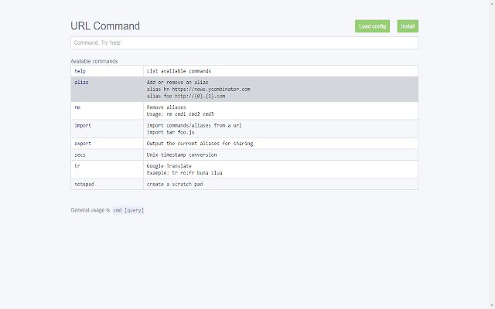Click the 'cmd [query]' usage code
Viewport: 495px width, 309px height.
128,210
